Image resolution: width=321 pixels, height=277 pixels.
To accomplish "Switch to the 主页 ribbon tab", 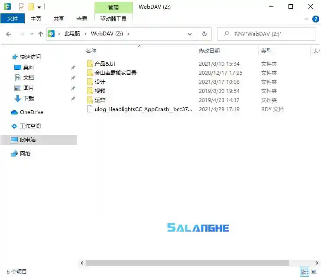I will (36, 19).
